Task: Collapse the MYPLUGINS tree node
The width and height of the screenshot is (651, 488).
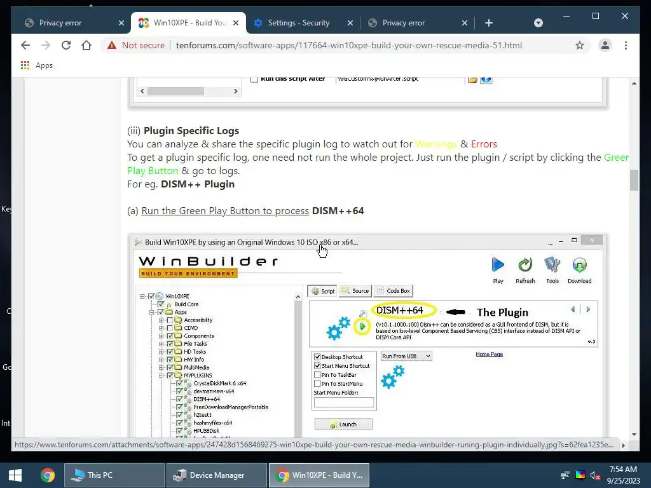Action: (x=161, y=375)
